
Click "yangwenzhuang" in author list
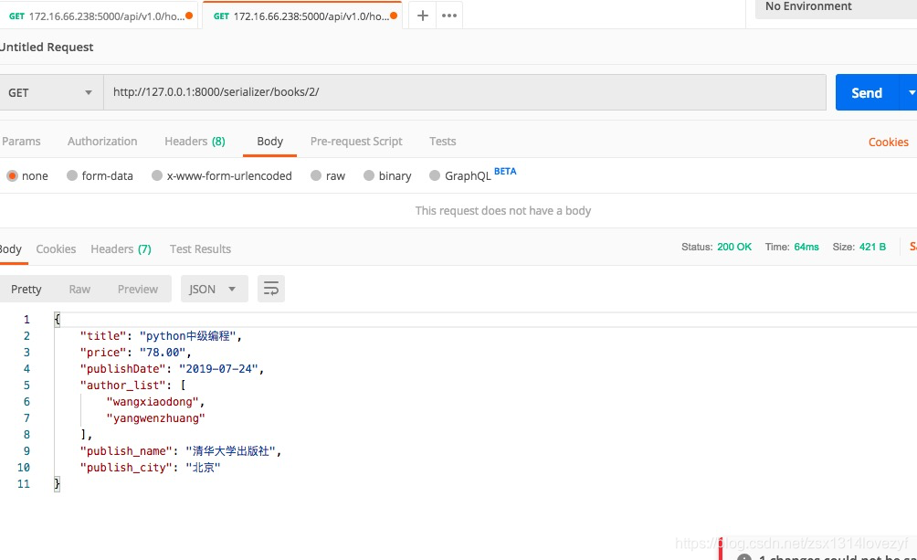tap(155, 417)
